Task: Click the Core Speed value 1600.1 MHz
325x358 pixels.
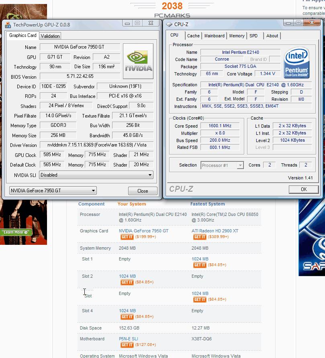Action: (x=220, y=126)
